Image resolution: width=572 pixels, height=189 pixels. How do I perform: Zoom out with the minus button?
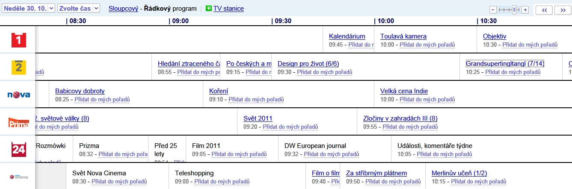click(x=493, y=10)
